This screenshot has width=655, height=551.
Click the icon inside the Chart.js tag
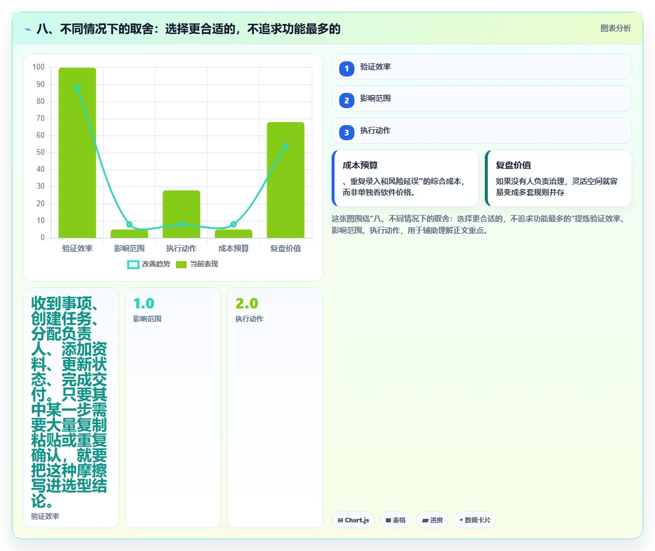pos(340,521)
